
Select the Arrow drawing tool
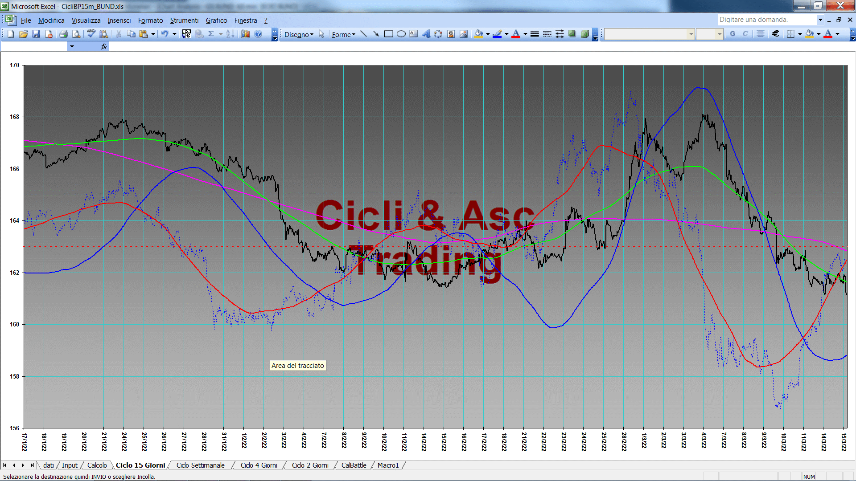coord(376,34)
